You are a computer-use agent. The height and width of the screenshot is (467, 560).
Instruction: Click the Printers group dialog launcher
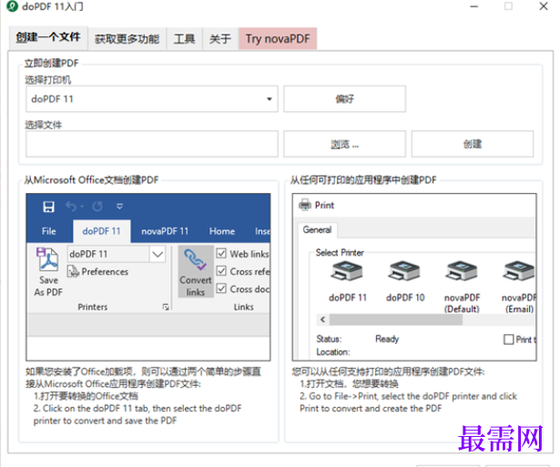166,307
